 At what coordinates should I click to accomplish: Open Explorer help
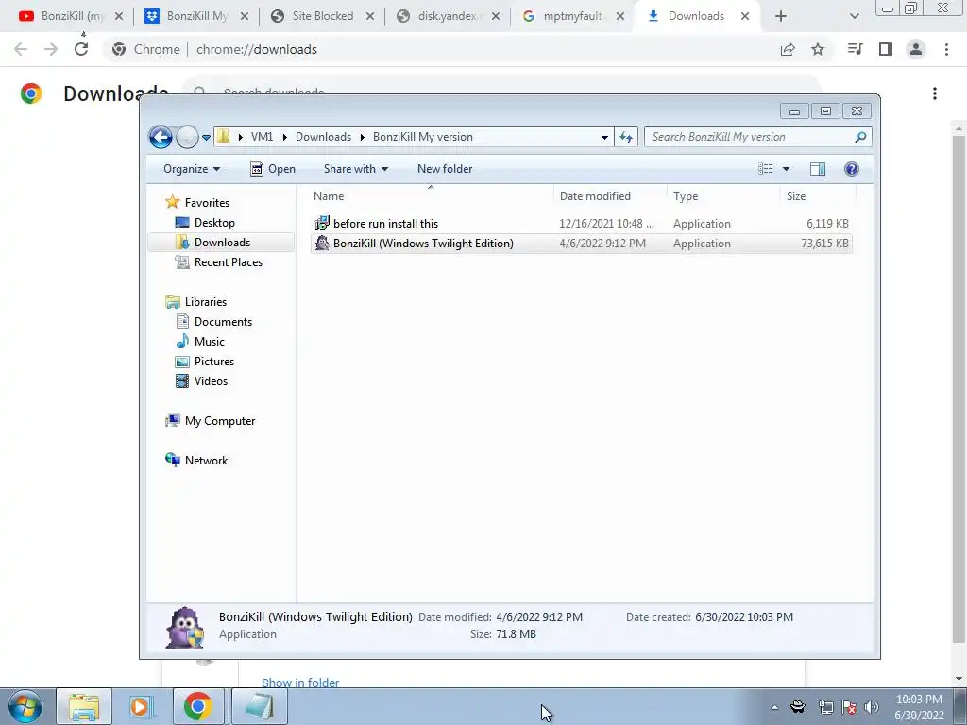coord(852,169)
